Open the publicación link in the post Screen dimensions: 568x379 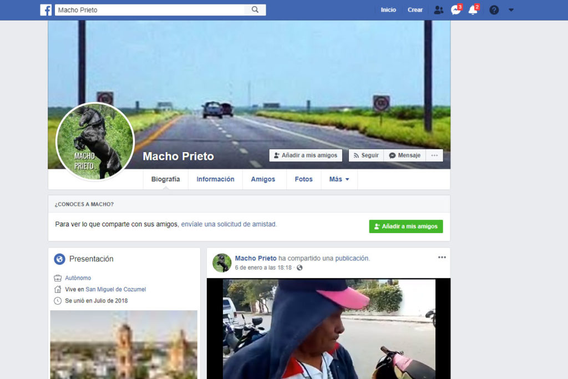click(x=352, y=258)
